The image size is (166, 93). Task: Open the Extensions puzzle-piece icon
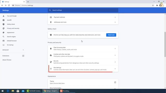pos(157,5)
